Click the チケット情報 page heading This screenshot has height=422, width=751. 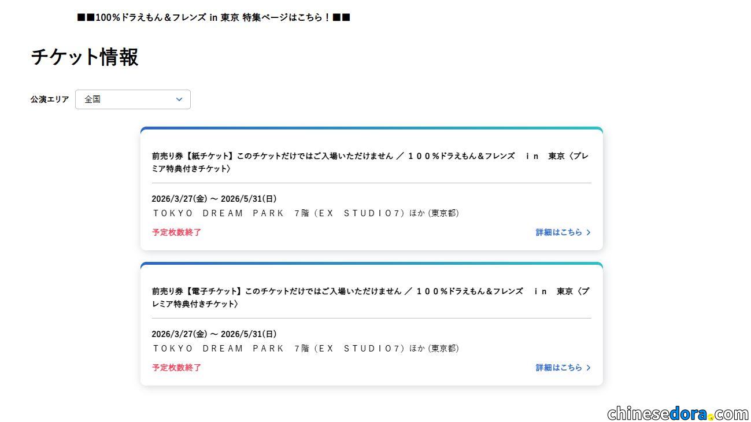click(x=84, y=57)
